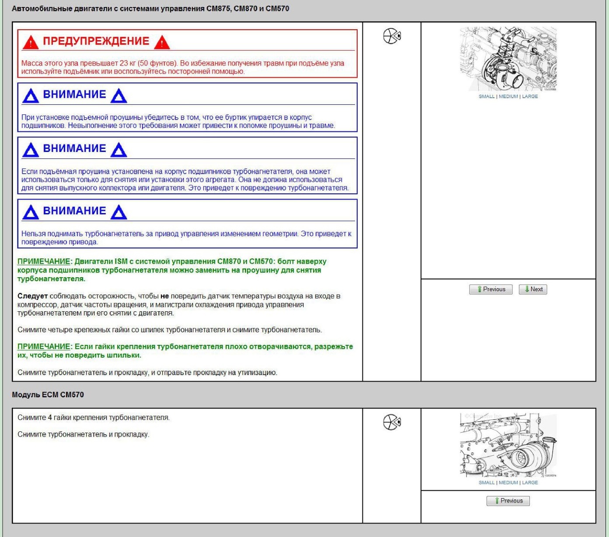Viewport: 609px width, 537px height.
Task: Click the blue triangle after ВНИМАНИЕ in the geometry actuator caution
Action: [x=119, y=212]
